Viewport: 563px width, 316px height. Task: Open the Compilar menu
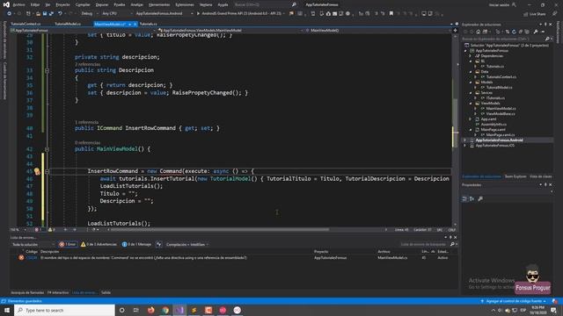pos(83,4)
